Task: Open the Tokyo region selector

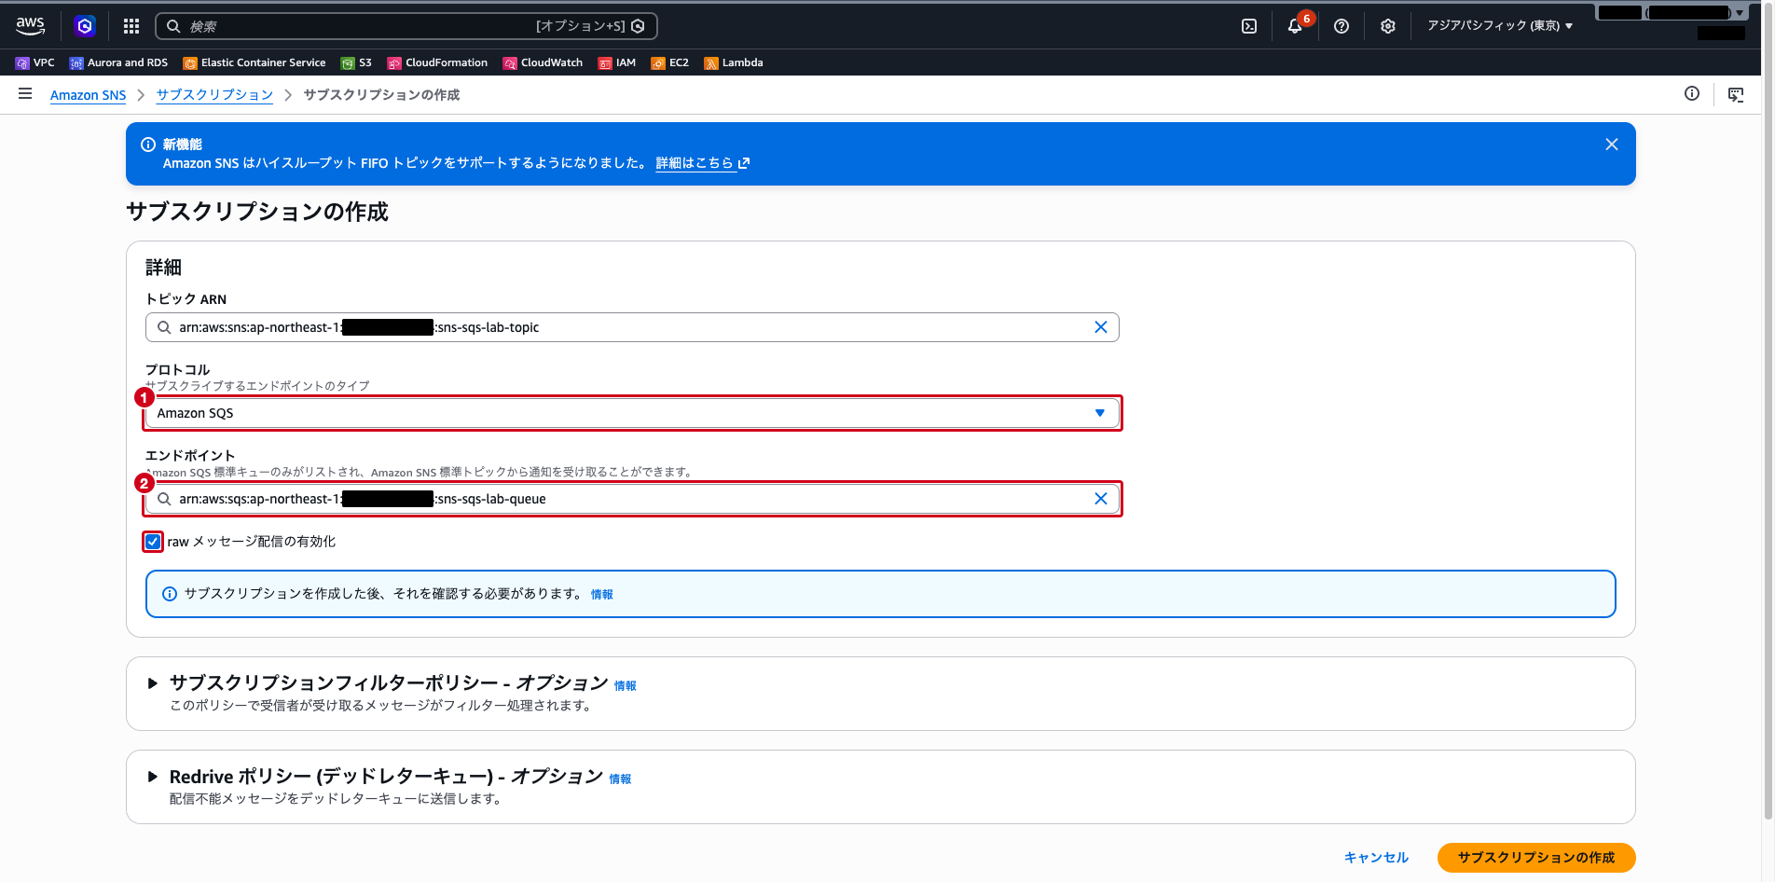Action: pyautogui.click(x=1500, y=26)
